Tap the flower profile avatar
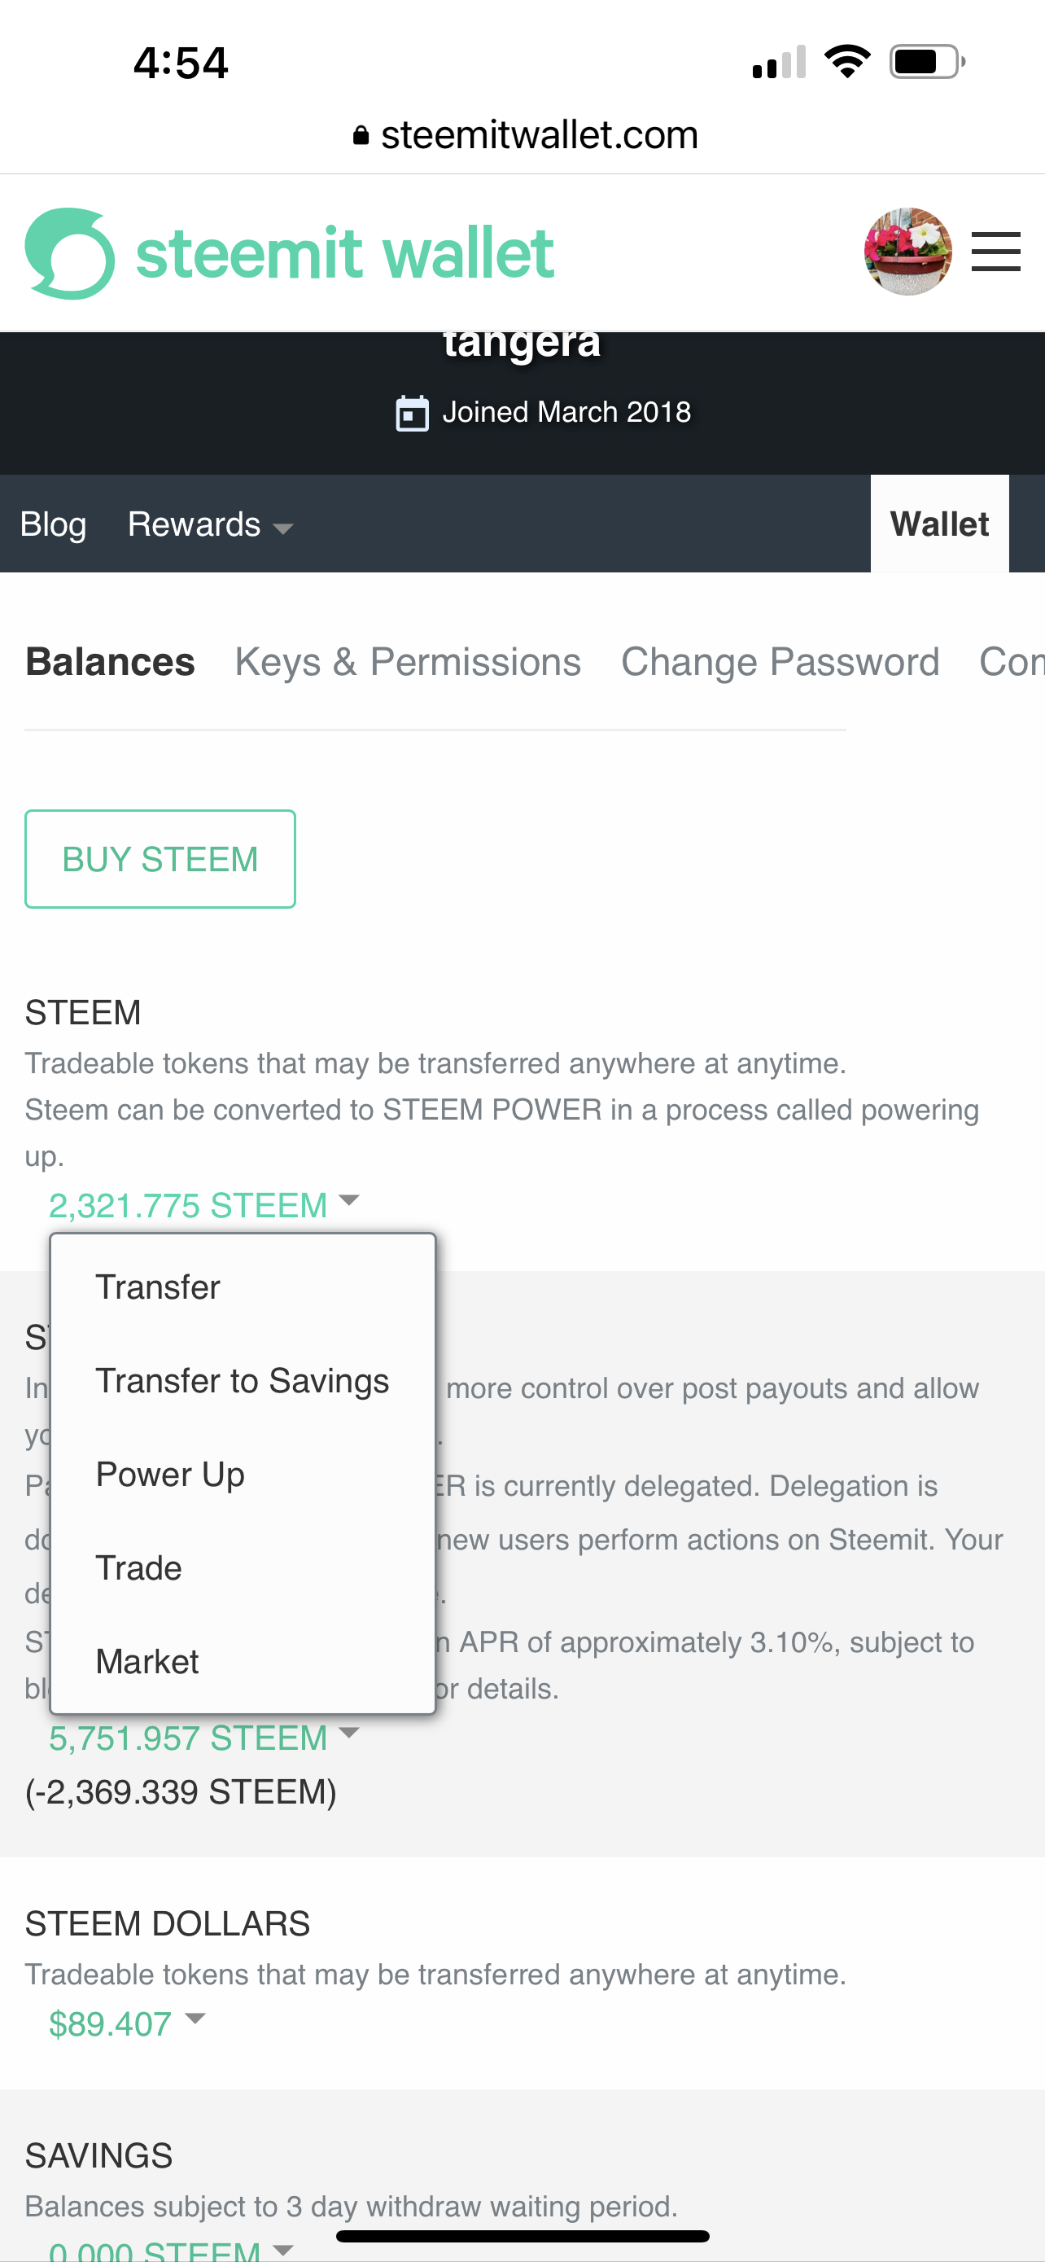 click(x=907, y=252)
